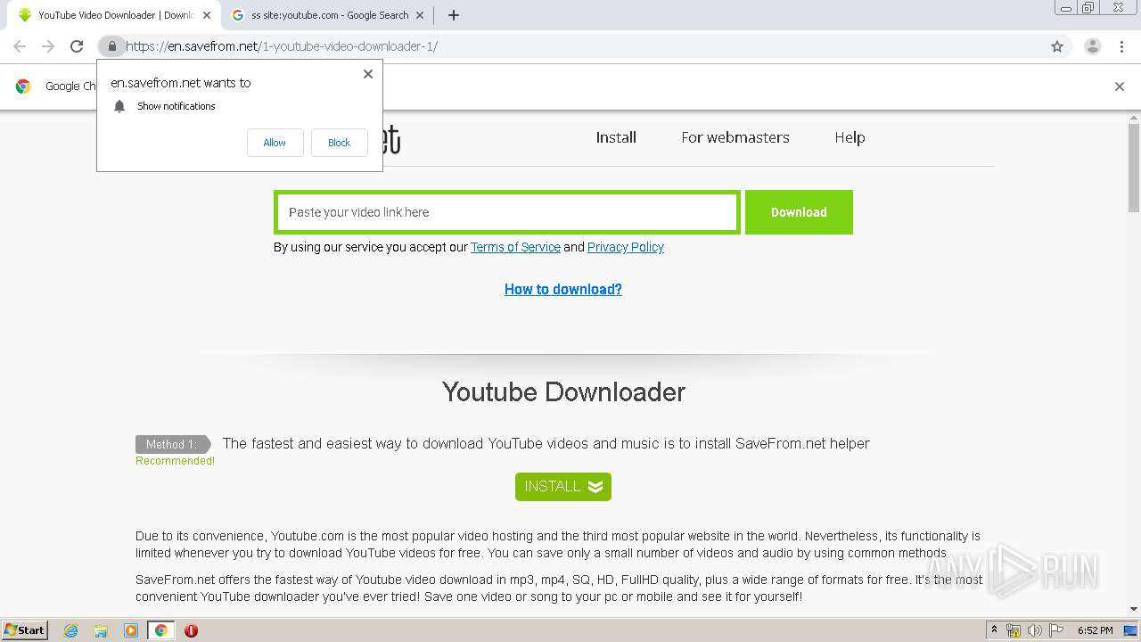Close the Google Chrome info bar
The image size is (1141, 642).
click(1120, 86)
